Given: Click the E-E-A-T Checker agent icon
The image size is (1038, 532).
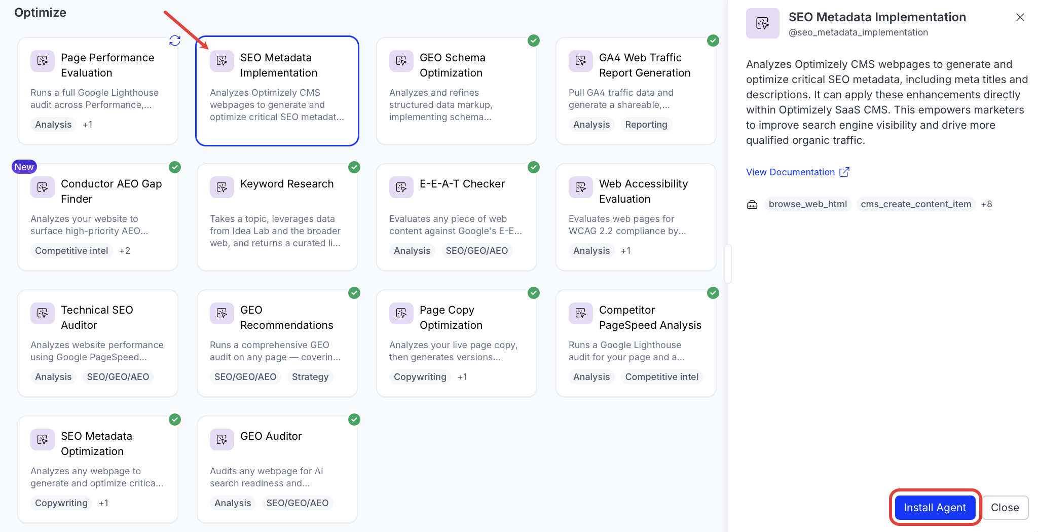Looking at the screenshot, I should click(x=401, y=187).
